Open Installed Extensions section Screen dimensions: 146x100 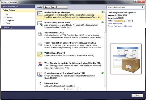(18, 7)
